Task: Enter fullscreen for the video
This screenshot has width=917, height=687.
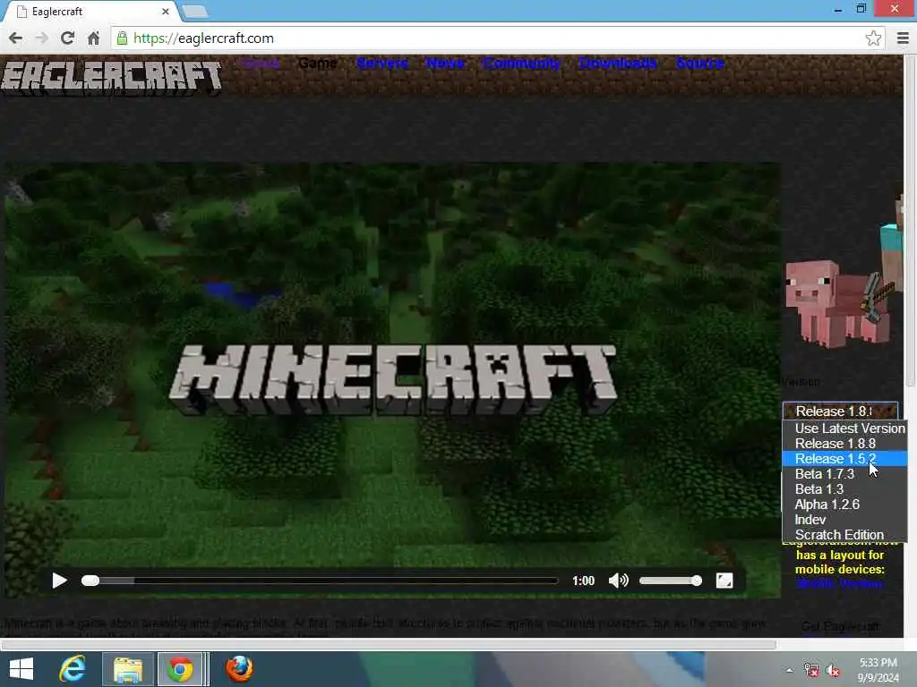Action: click(x=724, y=581)
